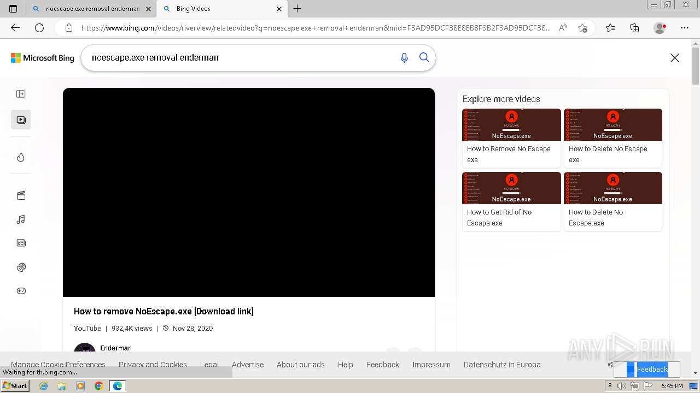Open the Favorites list
Viewport: 700px width, 393px height.
[x=610, y=28]
